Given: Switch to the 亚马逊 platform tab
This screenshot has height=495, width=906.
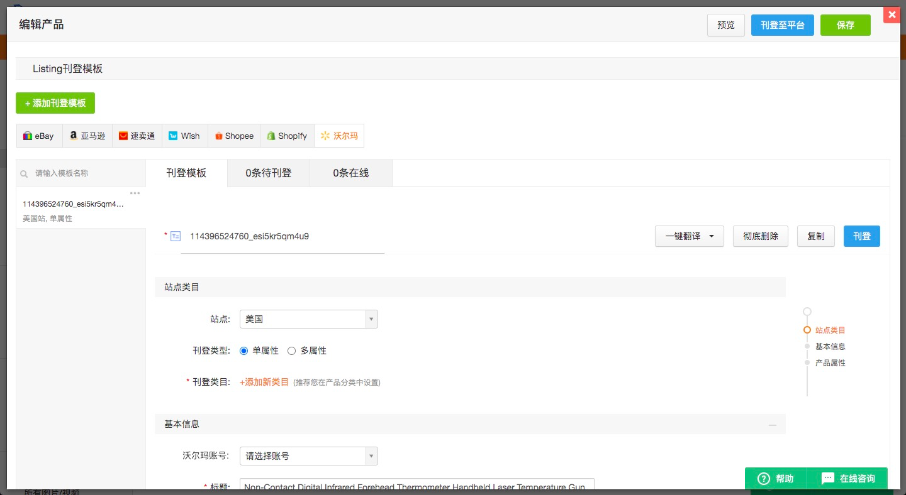Looking at the screenshot, I should [87, 136].
